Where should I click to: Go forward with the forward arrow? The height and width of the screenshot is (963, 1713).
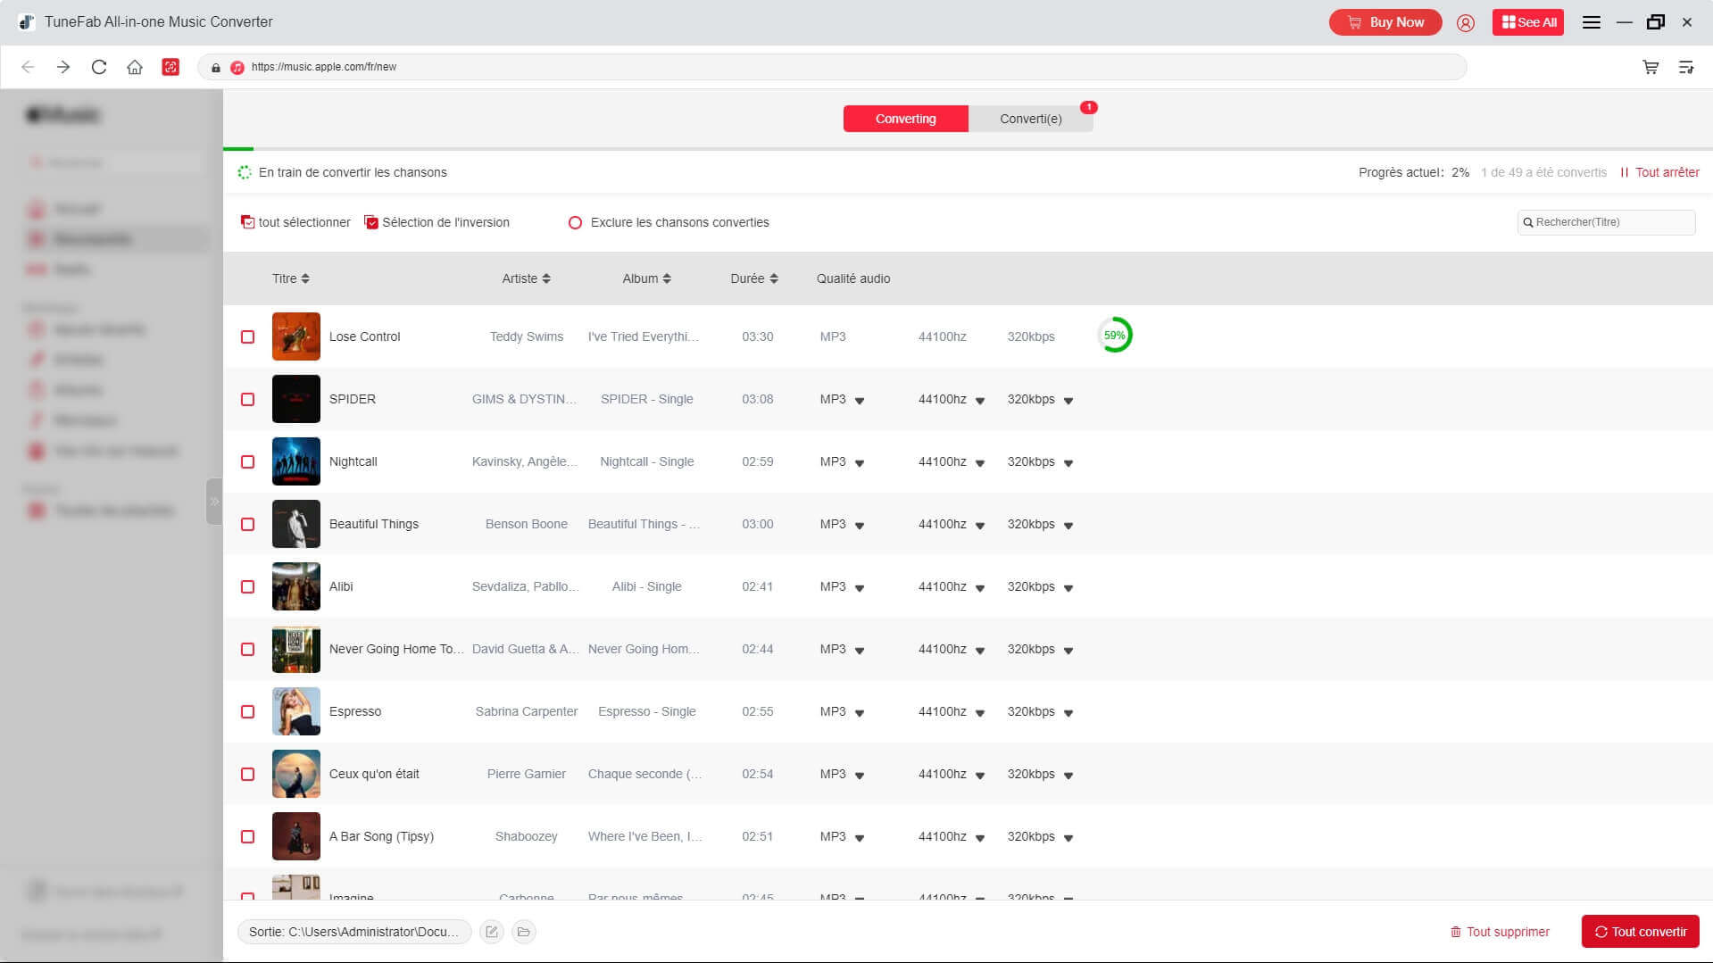tap(63, 67)
